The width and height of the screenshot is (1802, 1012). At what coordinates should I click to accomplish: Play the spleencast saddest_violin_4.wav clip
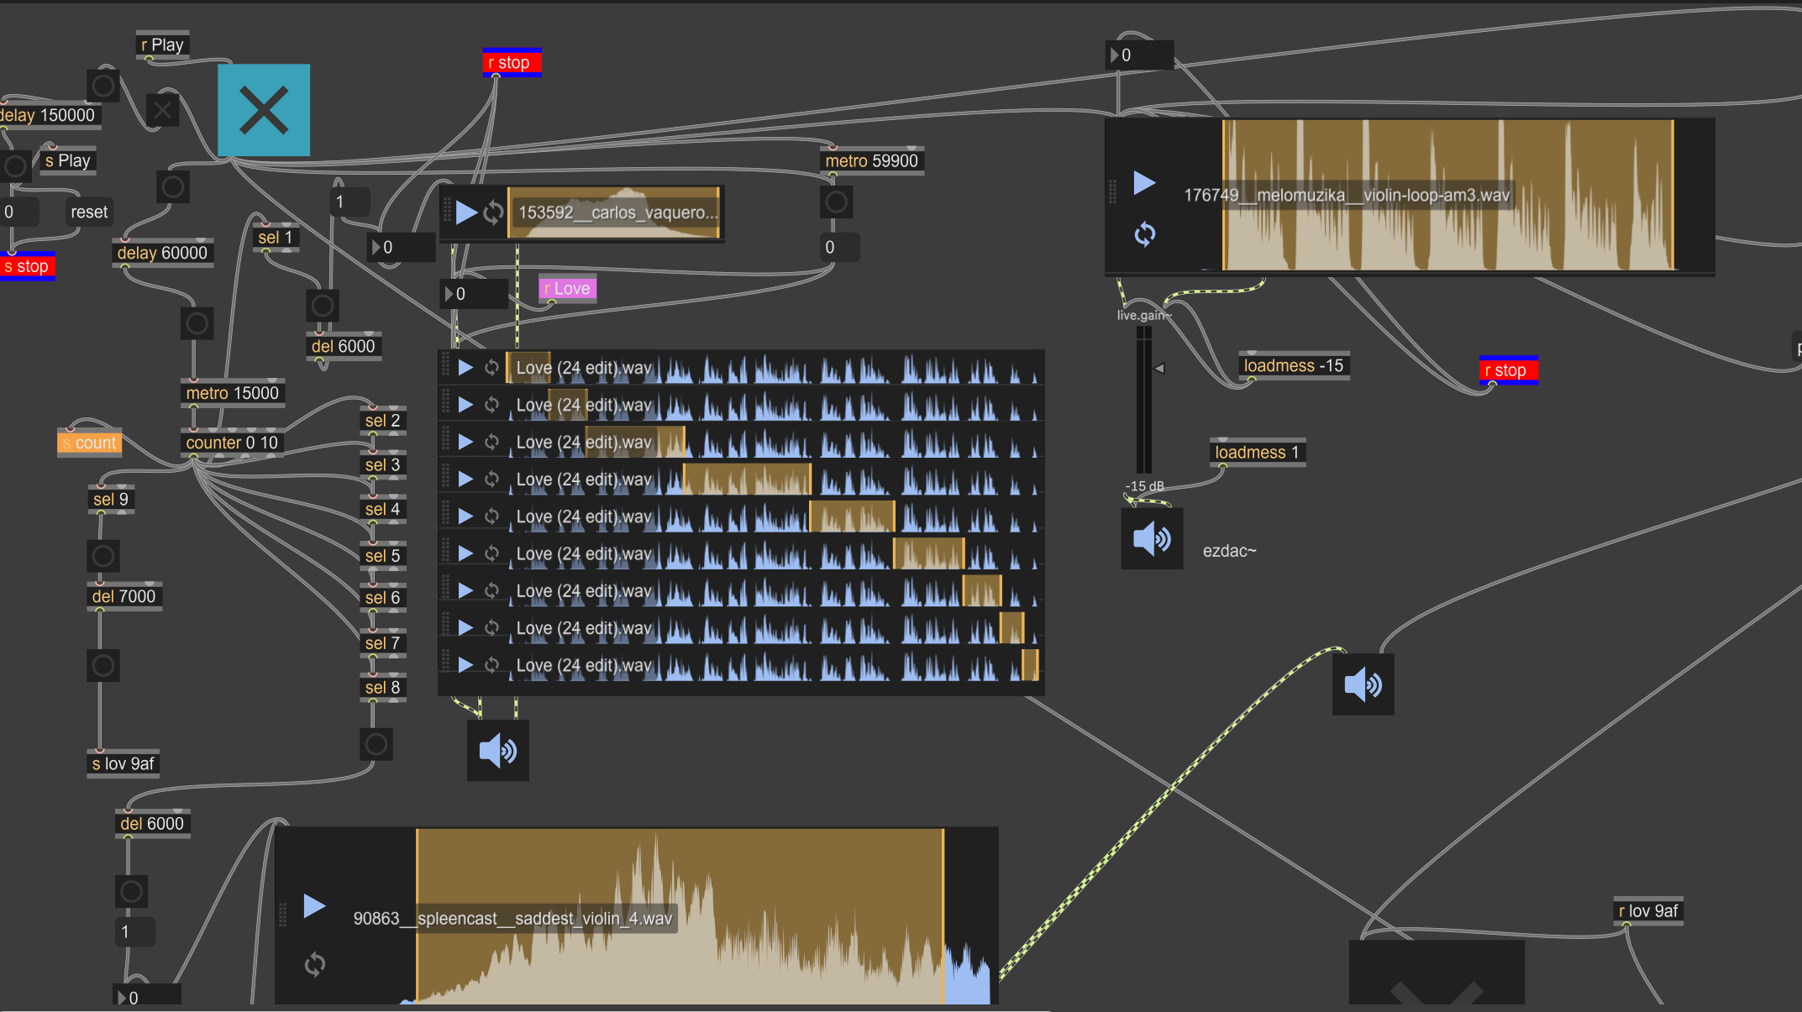tap(314, 906)
